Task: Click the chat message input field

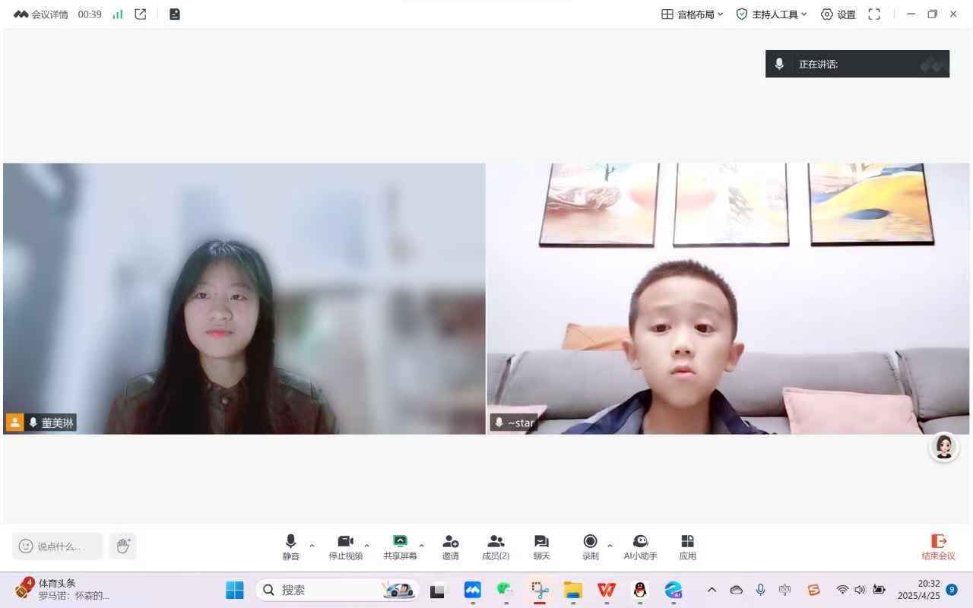Action: tap(58, 546)
